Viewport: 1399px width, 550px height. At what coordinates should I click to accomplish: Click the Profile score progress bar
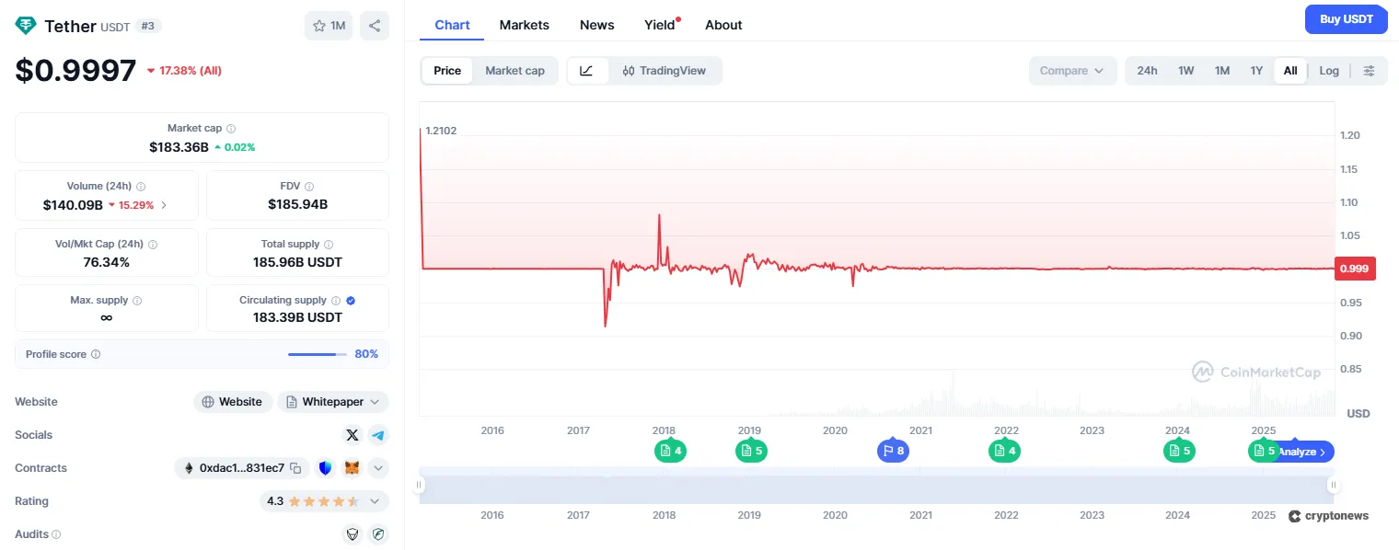coord(317,354)
